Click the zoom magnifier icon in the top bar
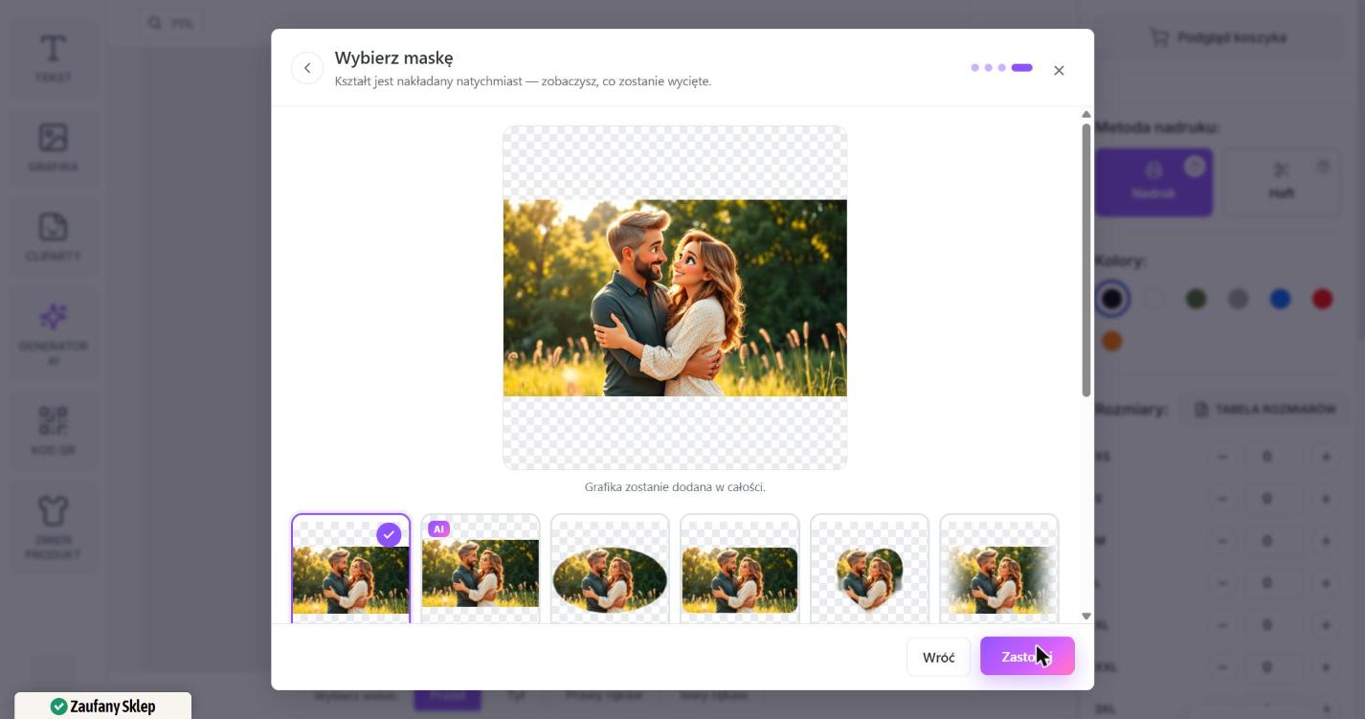The height and width of the screenshot is (719, 1365). pyautogui.click(x=155, y=23)
